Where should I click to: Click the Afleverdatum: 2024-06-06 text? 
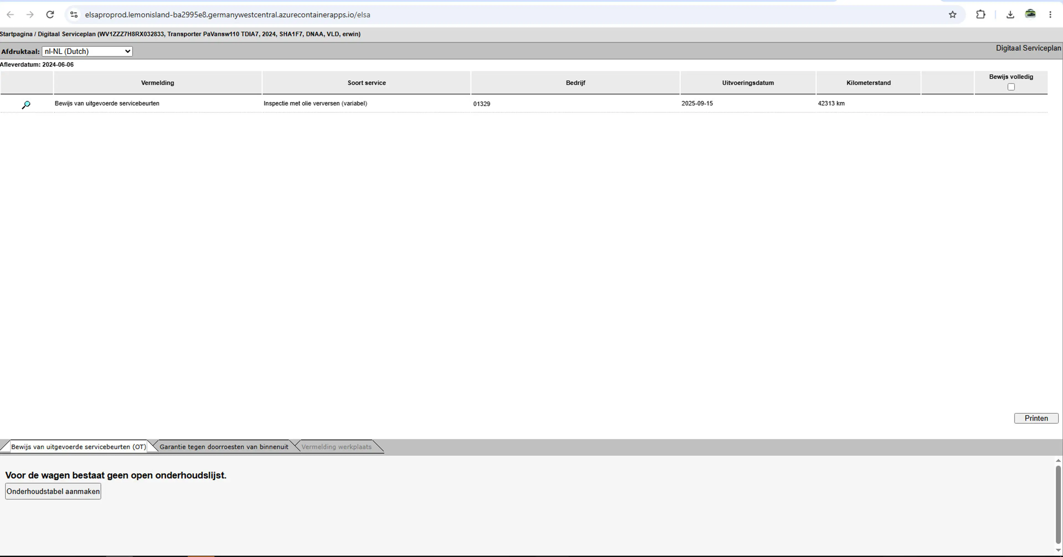point(37,65)
